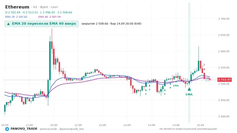Click the EMA 40 value 2 507.59

(x=55, y=17)
